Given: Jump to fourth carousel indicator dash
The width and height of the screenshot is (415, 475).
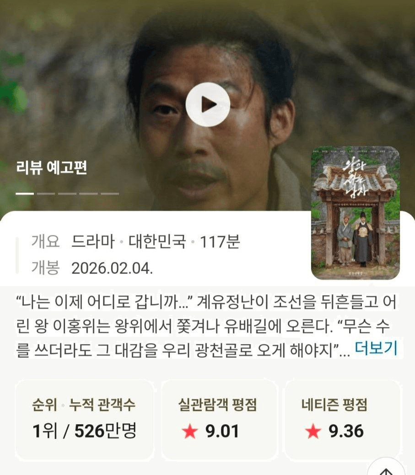Looking at the screenshot, I should [x=88, y=193].
